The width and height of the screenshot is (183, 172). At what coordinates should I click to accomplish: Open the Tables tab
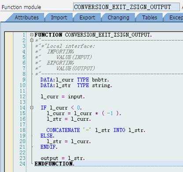click(150, 18)
